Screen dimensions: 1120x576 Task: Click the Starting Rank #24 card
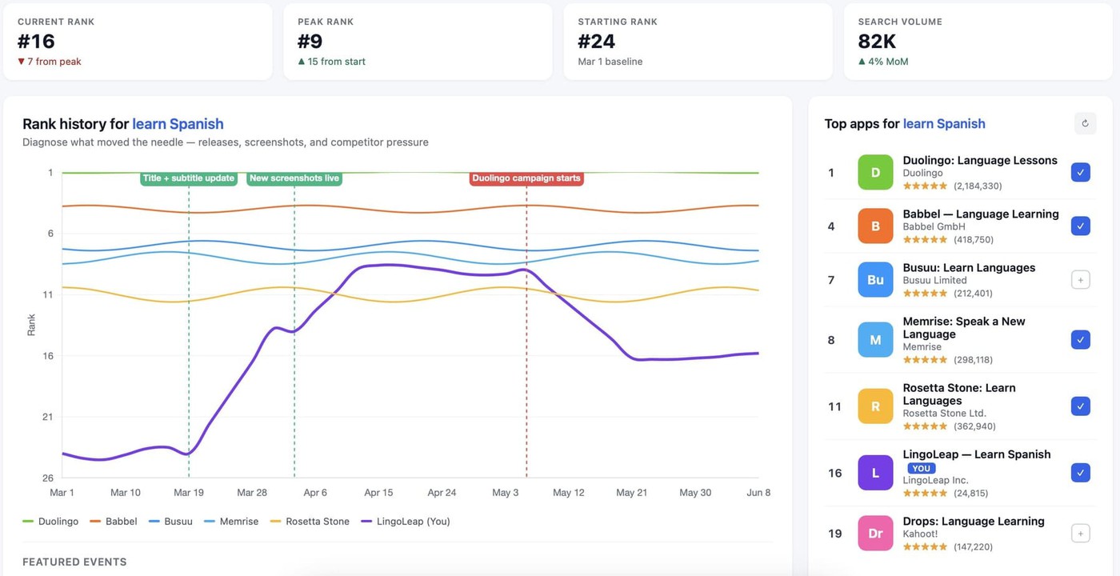698,42
